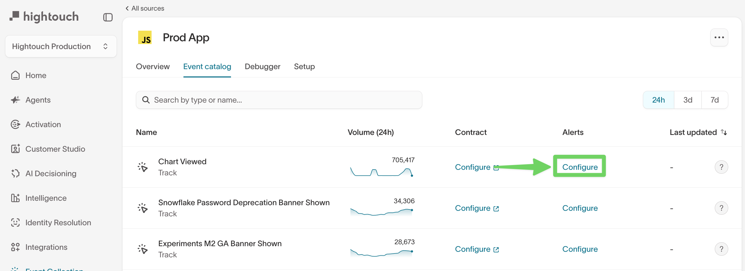This screenshot has width=745, height=271.
Task: Switch to the Debugger tab
Action: (x=262, y=66)
